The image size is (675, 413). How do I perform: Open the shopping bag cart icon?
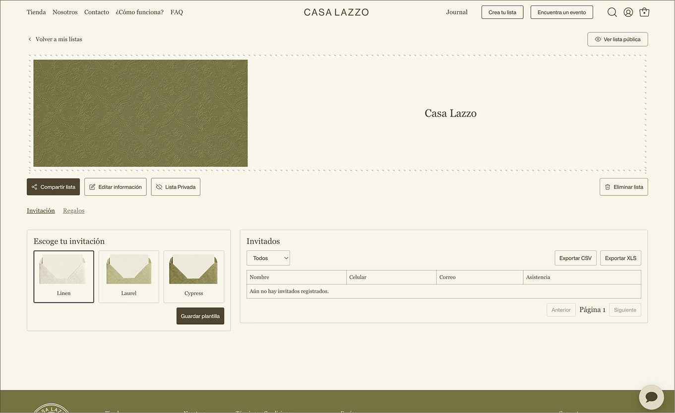coord(644,12)
